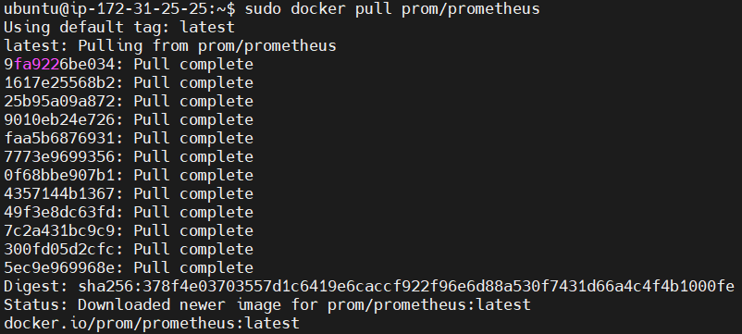Click the layer ID 4357144b1367
This screenshot has height=334, width=742.
click(x=59, y=193)
